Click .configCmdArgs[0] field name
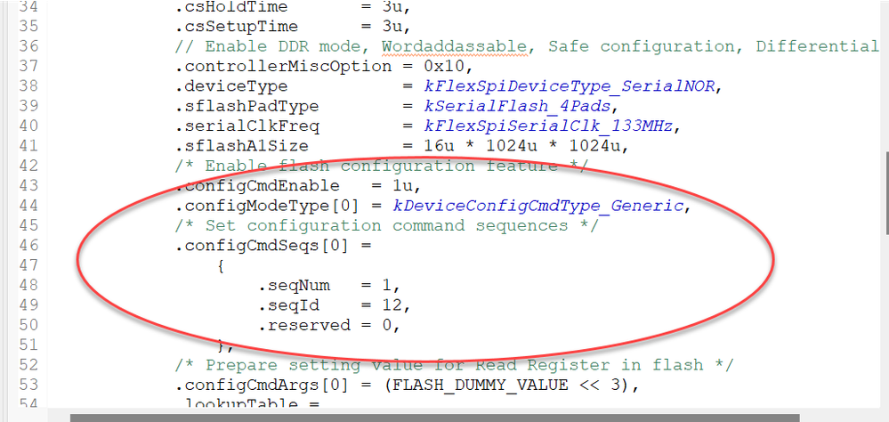Screen dimensions: 889x422 [x=263, y=385]
